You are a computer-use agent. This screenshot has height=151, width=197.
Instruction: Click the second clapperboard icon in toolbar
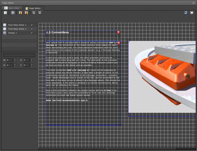point(40,13)
